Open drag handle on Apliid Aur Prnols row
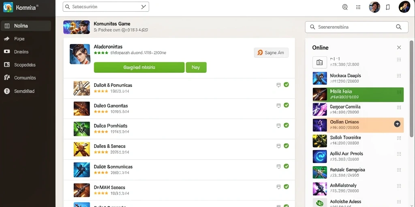415x207 pixels. pyautogui.click(x=399, y=154)
